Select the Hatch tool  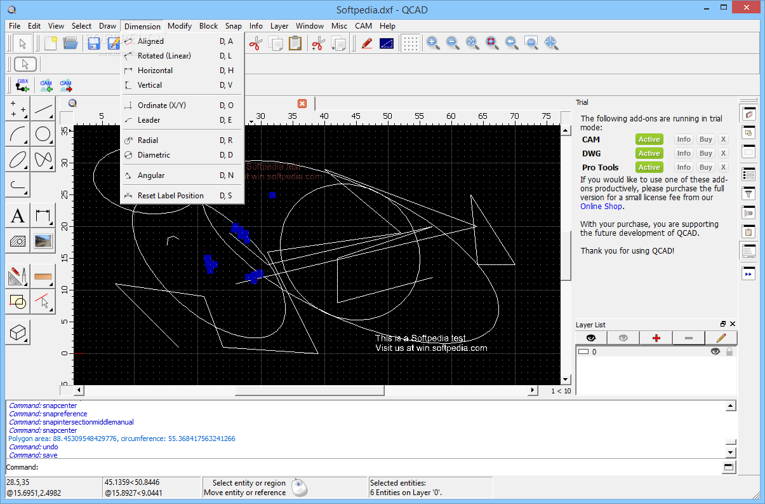(x=18, y=240)
